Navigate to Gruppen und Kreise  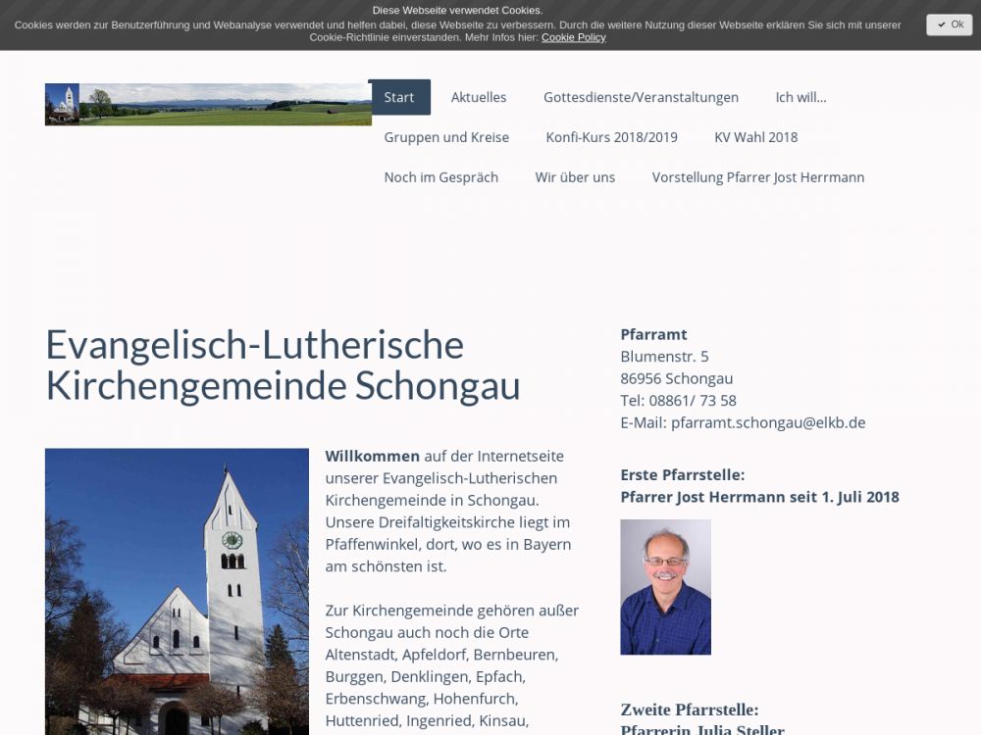coord(446,137)
